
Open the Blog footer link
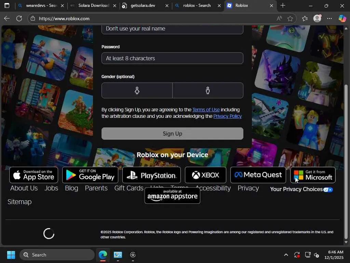pyautogui.click(x=71, y=188)
